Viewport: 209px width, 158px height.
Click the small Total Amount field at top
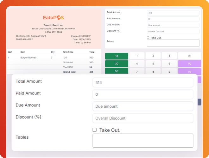[x=173, y=13]
